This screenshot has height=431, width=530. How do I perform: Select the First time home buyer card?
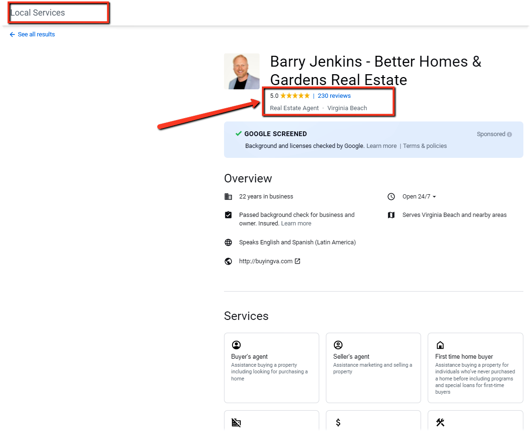[475, 368]
